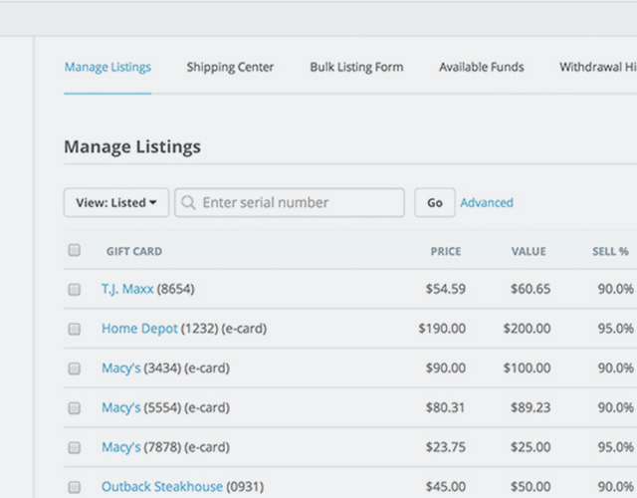The width and height of the screenshot is (637, 498).
Task: Open the Home Depot listing link
Action: (139, 329)
